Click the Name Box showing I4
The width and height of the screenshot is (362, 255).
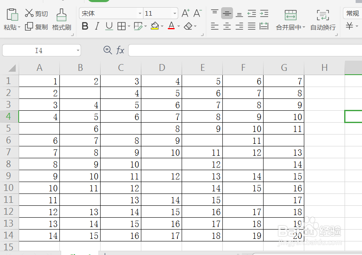click(39, 50)
